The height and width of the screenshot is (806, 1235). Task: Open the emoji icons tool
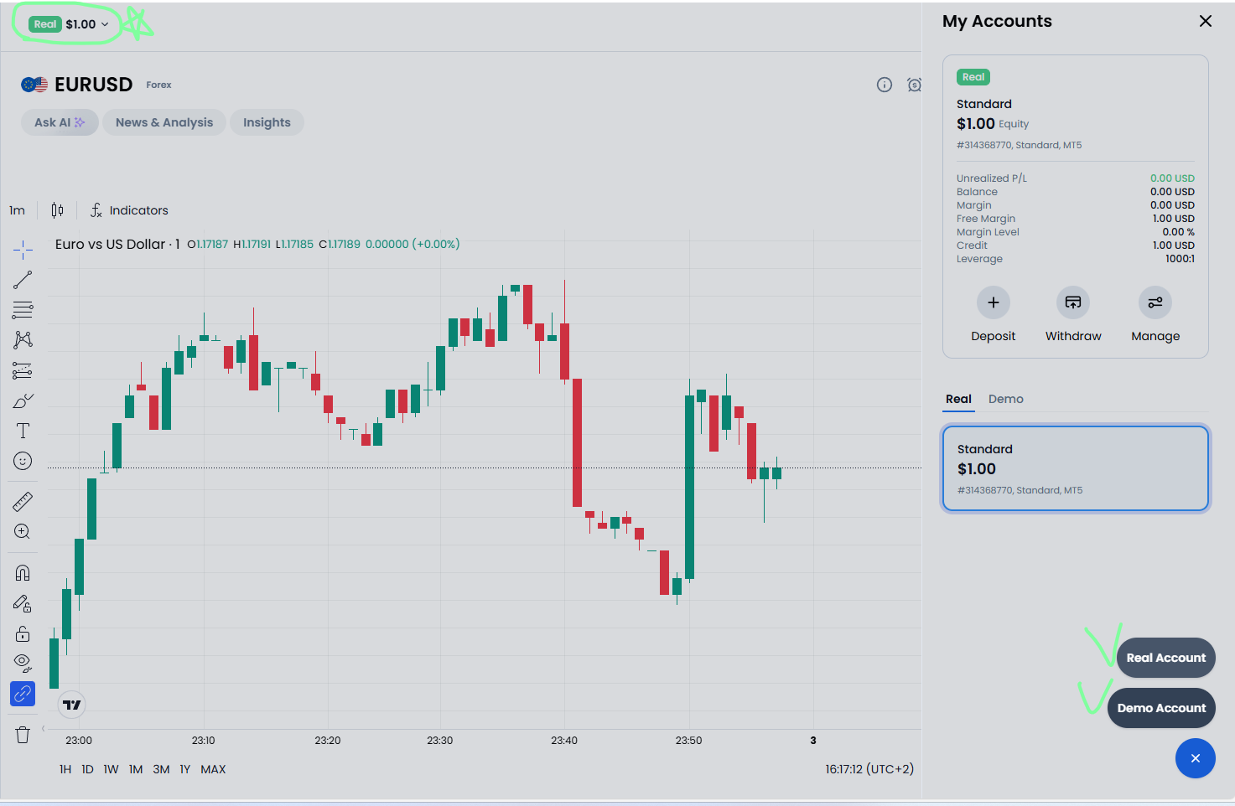coord(23,461)
